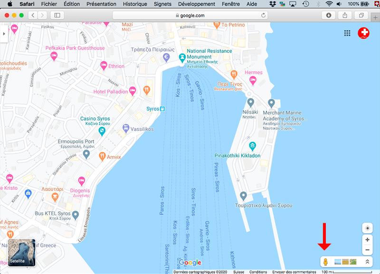Click the Hermes hotel pin
Screen dimensions: 380x274
[253, 80]
